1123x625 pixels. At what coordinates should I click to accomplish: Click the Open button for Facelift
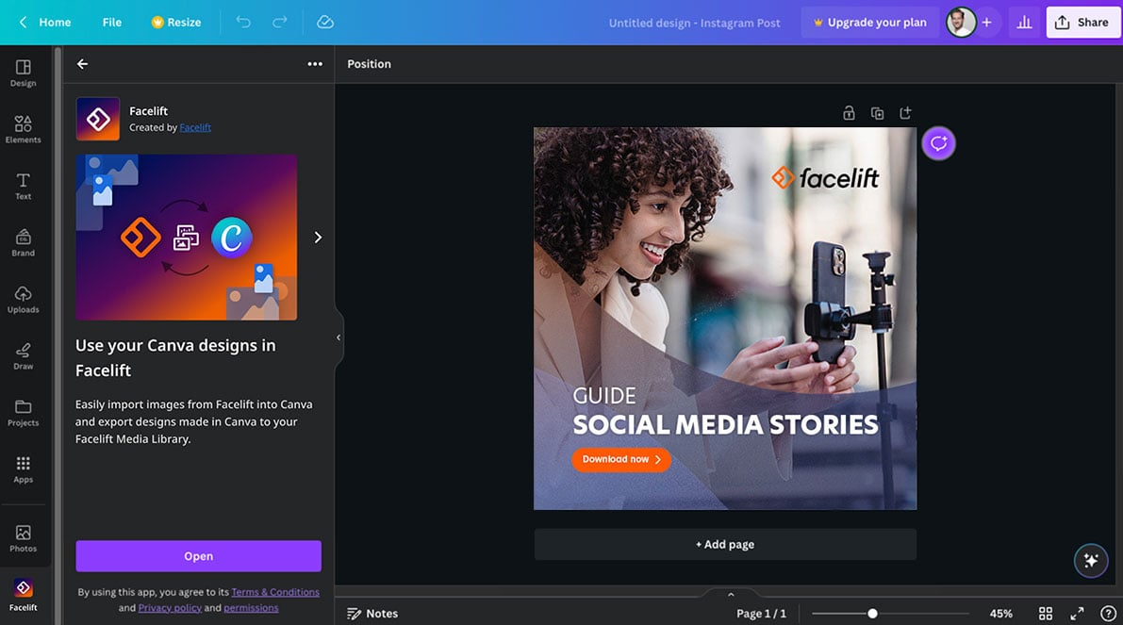pos(198,556)
